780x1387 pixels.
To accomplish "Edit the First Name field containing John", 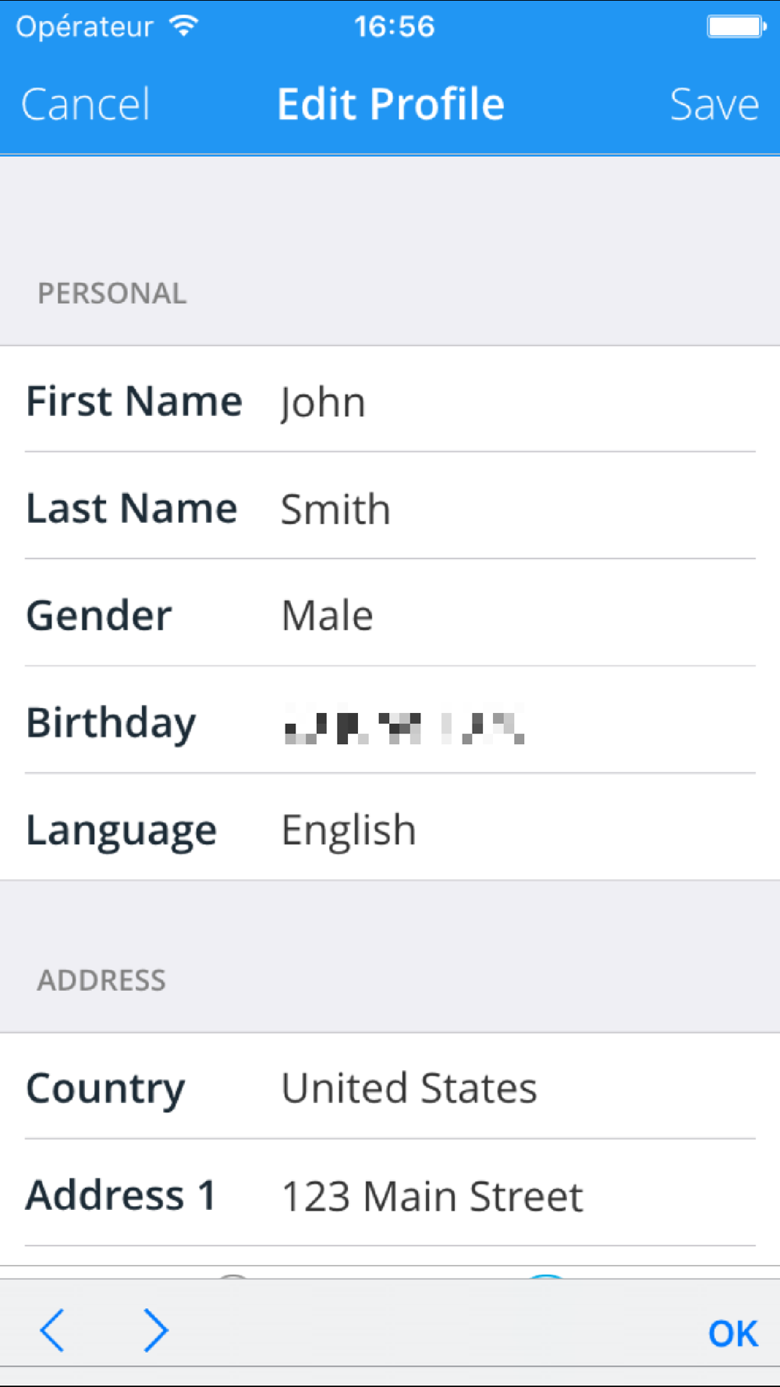I will 390,399.
